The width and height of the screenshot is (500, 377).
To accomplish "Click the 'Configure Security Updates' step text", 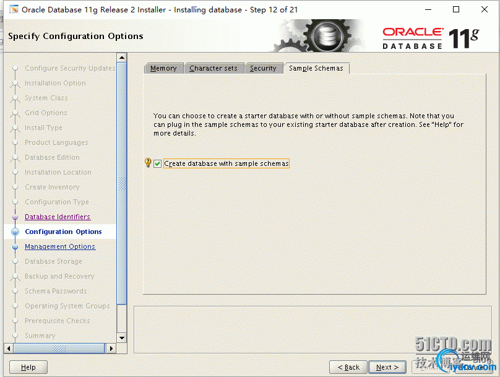I will pyautogui.click(x=70, y=68).
